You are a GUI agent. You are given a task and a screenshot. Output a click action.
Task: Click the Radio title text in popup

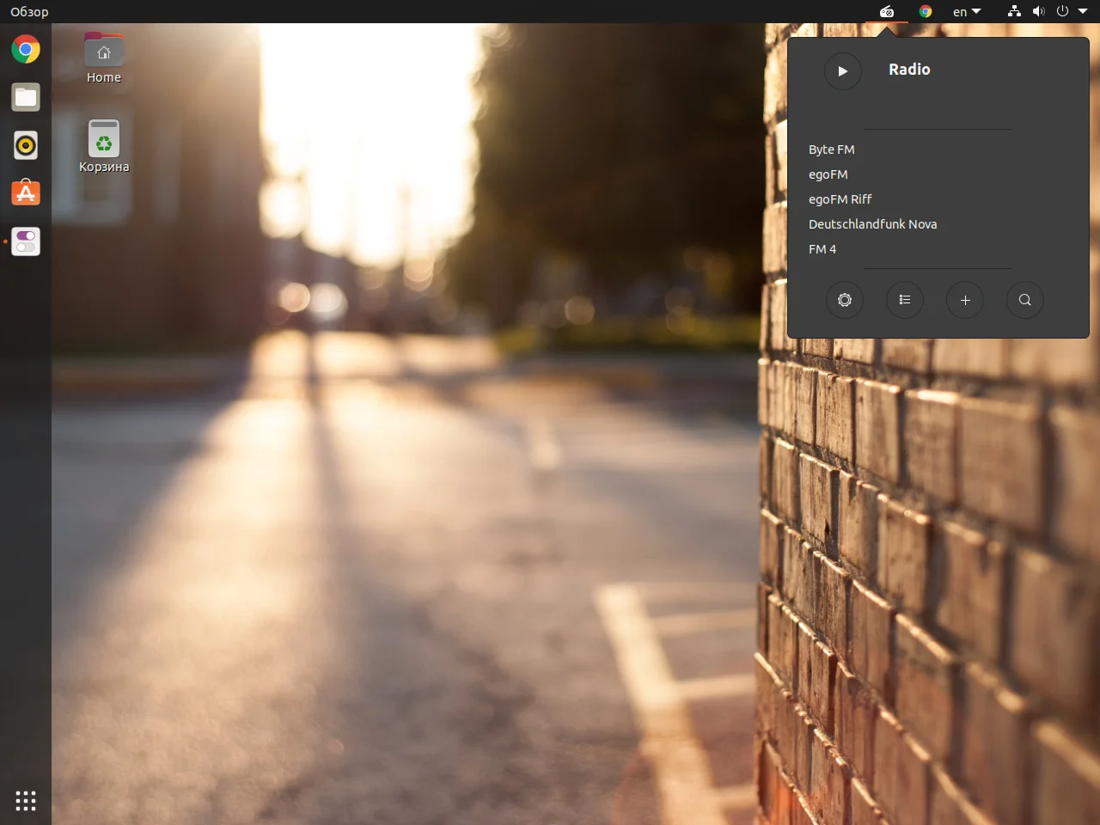pyautogui.click(x=909, y=70)
